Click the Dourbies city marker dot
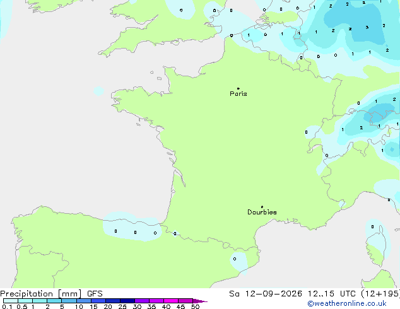 tap(262, 207)
